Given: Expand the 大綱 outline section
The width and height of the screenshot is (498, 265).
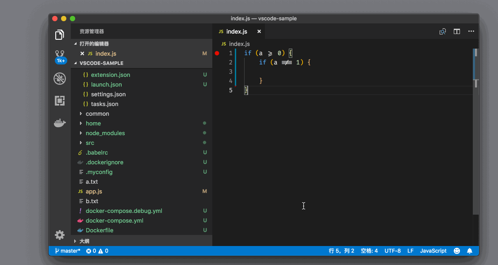Looking at the screenshot, I should tap(84, 241).
